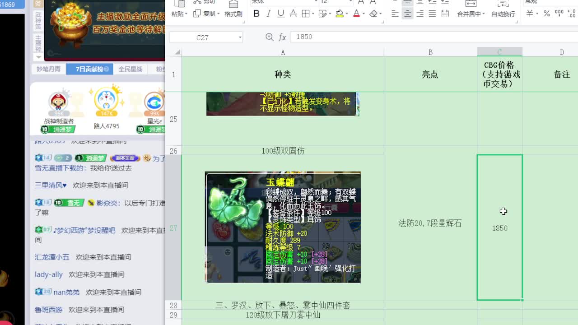Expand the borders dropdown arrow
Image resolution: width=578 pixels, height=325 pixels.
(312, 14)
